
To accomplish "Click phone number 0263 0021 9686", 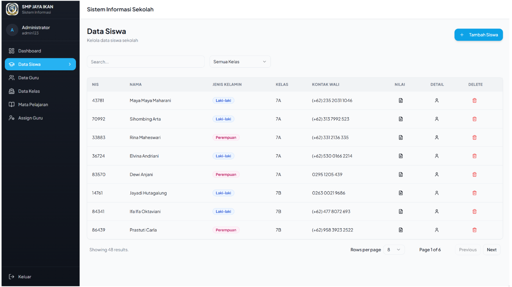I will point(329,193).
